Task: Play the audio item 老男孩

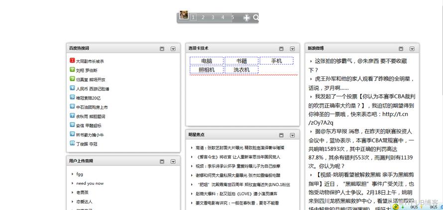Action: [x=82, y=193]
